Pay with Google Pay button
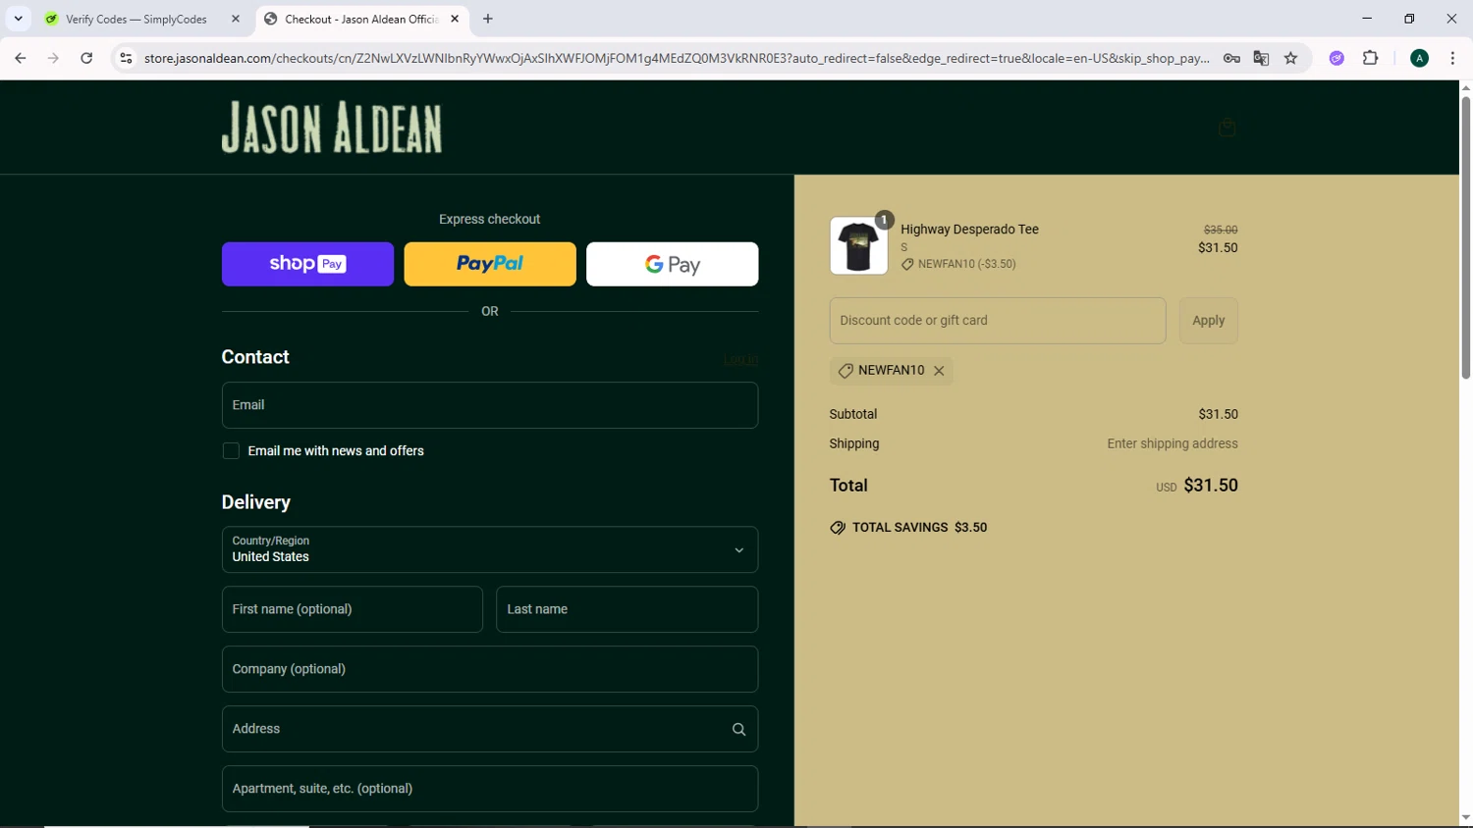Viewport: 1473px width, 828px height. 672,264
